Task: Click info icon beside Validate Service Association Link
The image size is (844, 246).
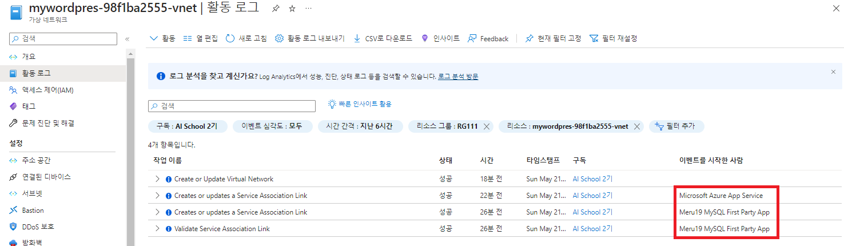Action: (169, 229)
